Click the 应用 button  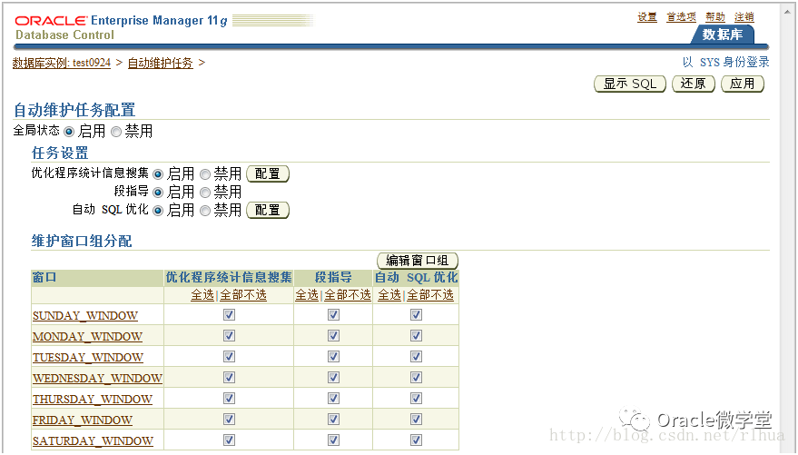point(743,84)
